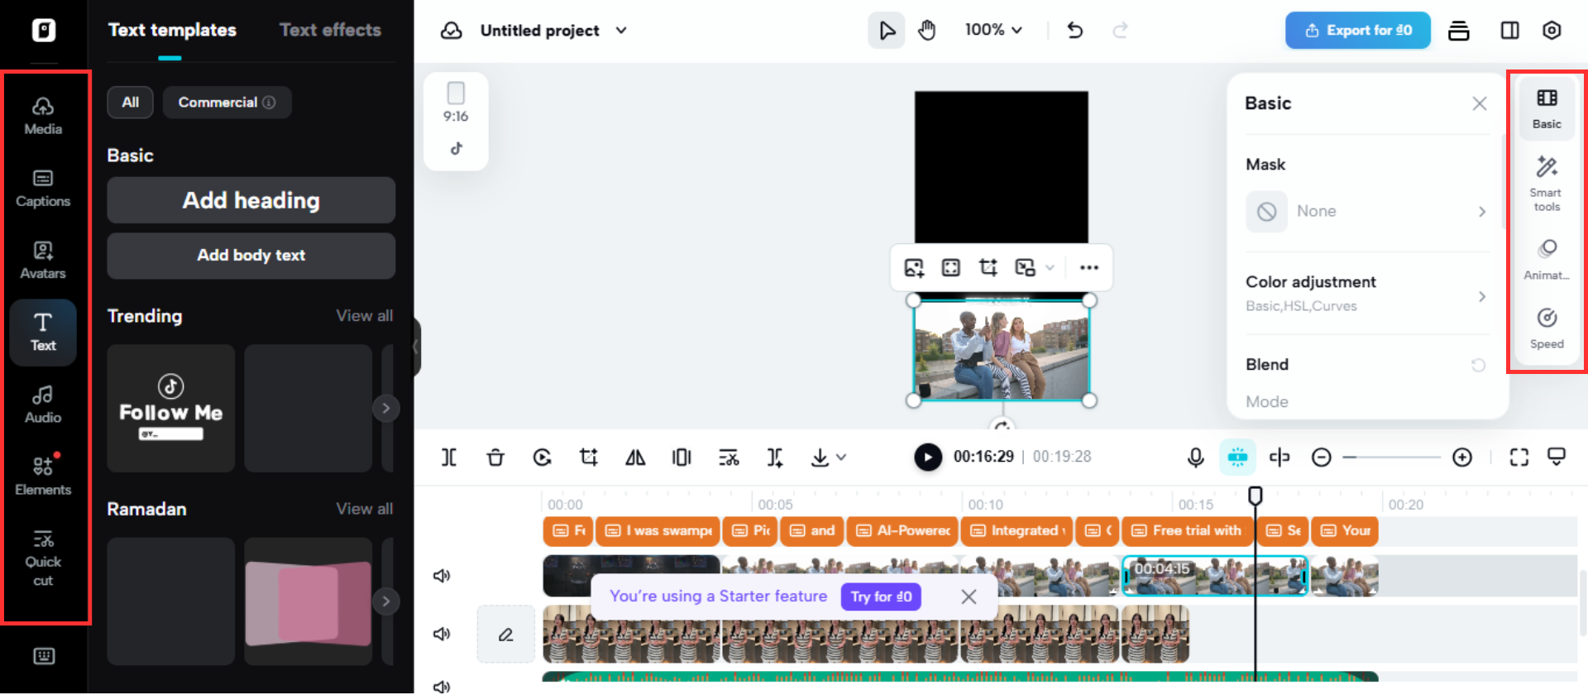Toggle timeline snapping (highlighted magnet icon)
The height and width of the screenshot is (695, 1588).
pyautogui.click(x=1237, y=458)
